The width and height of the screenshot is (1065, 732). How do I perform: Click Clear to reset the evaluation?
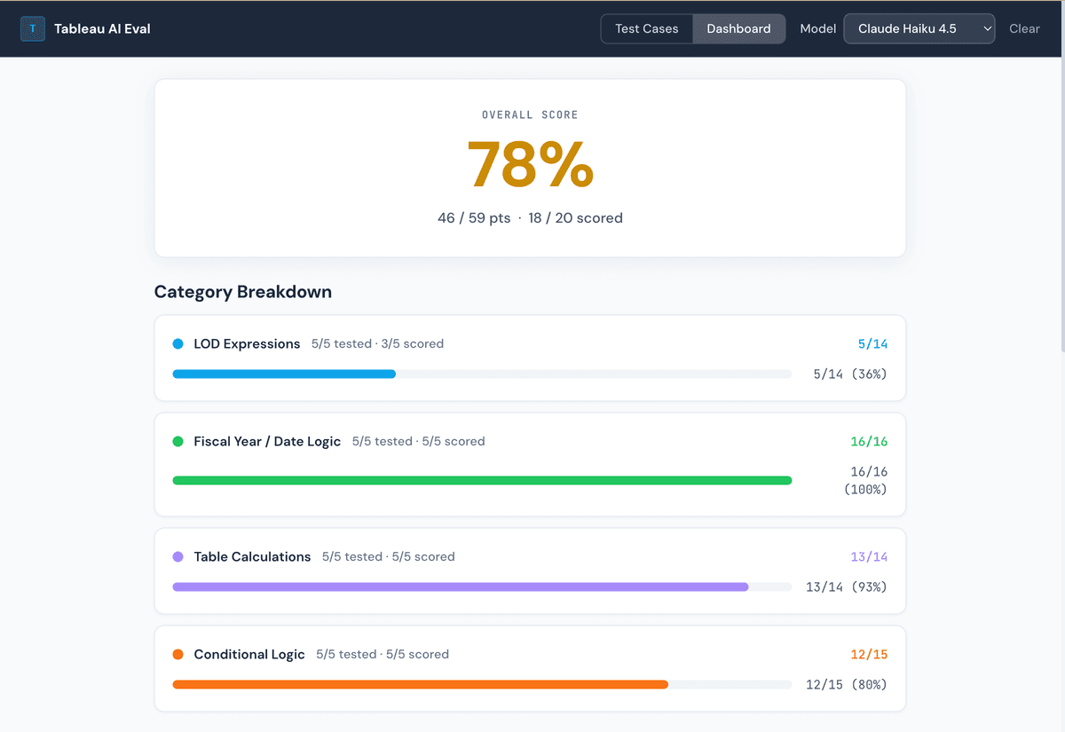pos(1024,28)
